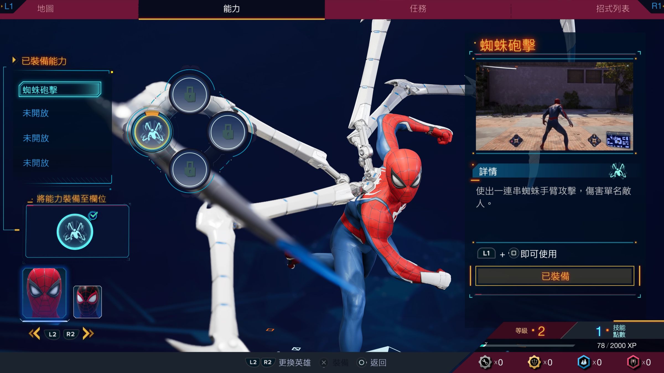Click the L1 key prompt beside 即可使用
Image resolution: width=664 pixels, height=373 pixels.
point(486,253)
